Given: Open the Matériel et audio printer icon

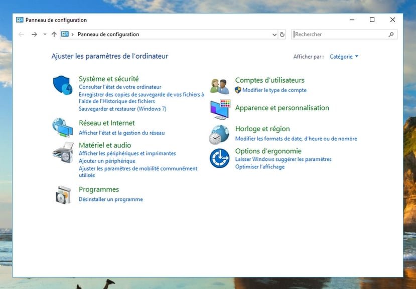Looking at the screenshot, I should (63, 152).
